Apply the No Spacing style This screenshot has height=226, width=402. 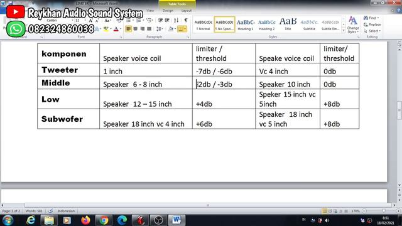[224, 25]
